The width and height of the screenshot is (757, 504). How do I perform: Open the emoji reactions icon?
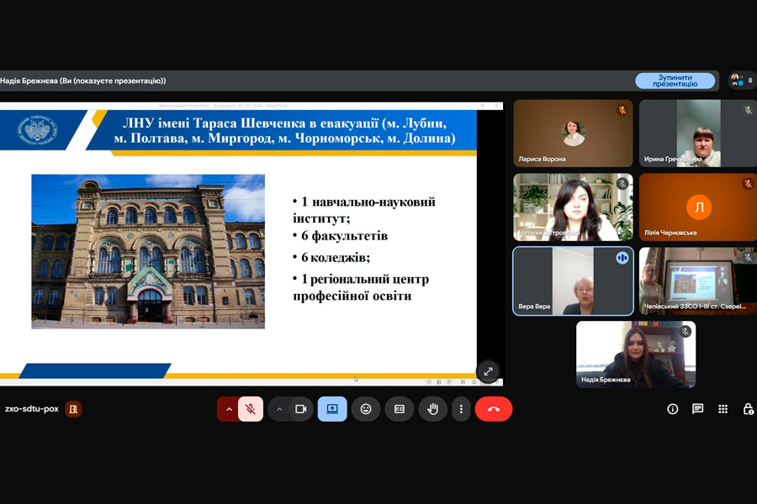tap(366, 409)
